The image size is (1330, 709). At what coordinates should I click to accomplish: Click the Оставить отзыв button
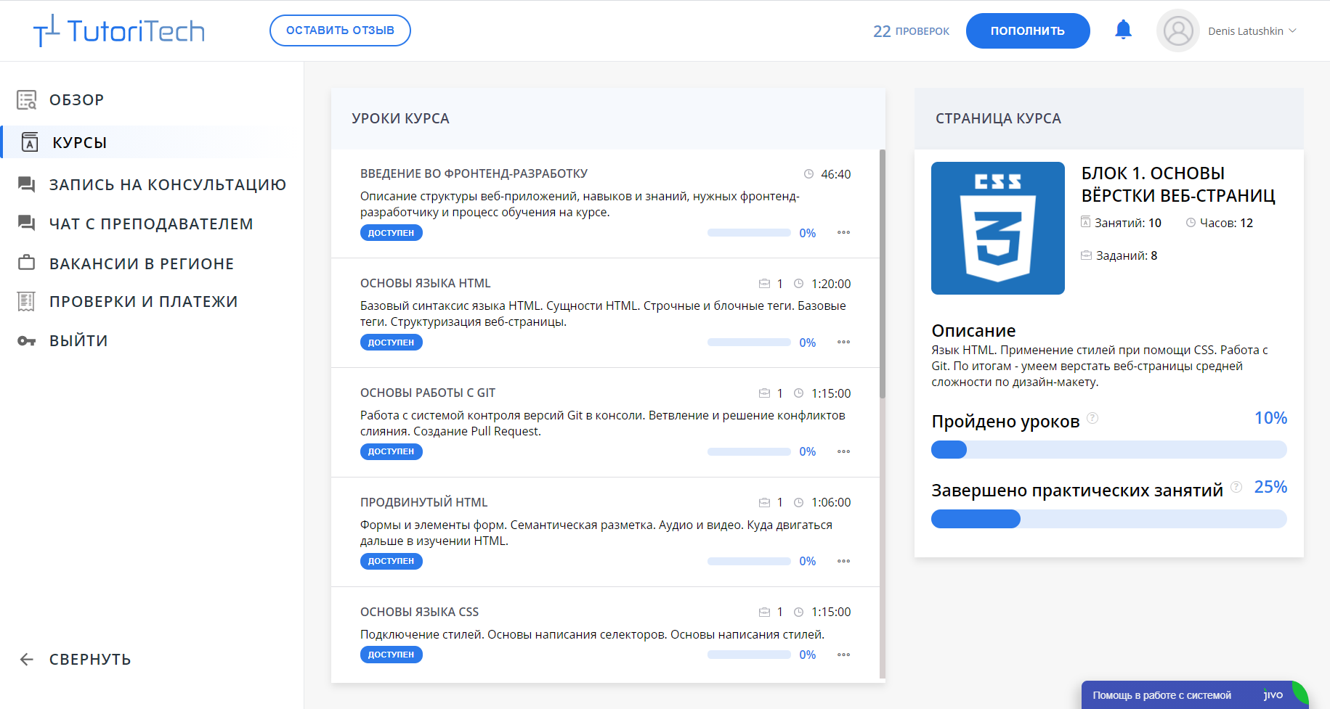[340, 30]
